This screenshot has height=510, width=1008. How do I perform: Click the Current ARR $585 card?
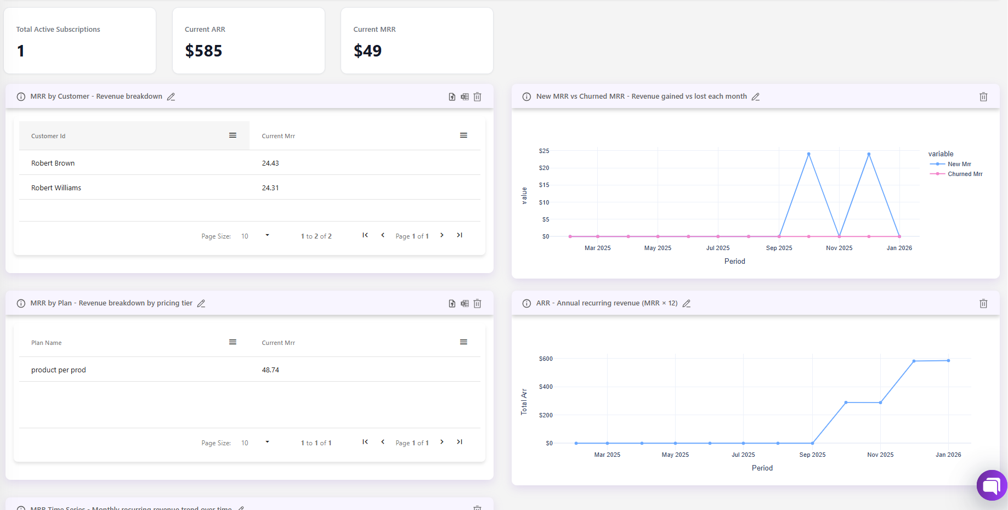point(248,41)
